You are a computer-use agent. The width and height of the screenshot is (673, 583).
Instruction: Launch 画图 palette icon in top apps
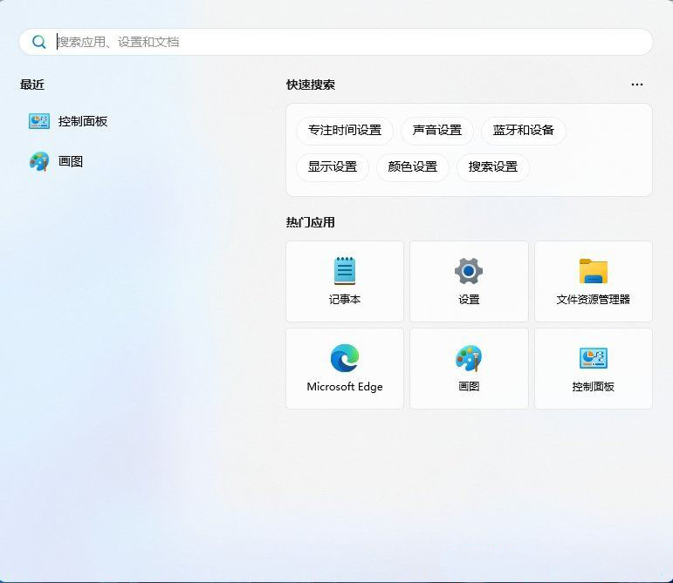coord(469,358)
